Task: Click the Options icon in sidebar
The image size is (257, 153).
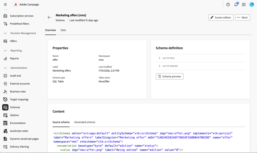Action: point(5,115)
